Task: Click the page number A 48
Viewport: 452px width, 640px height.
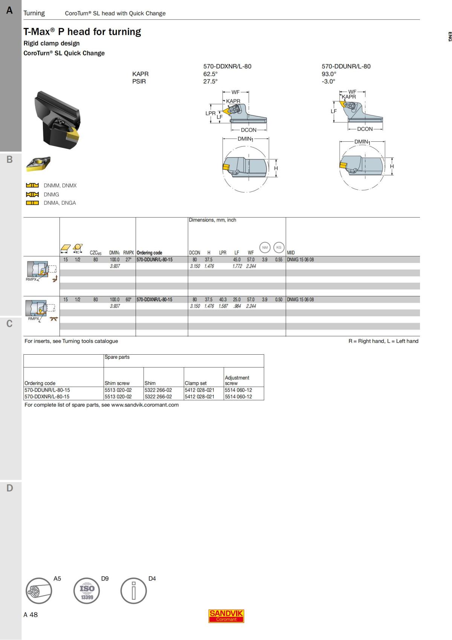Action: click(x=31, y=615)
